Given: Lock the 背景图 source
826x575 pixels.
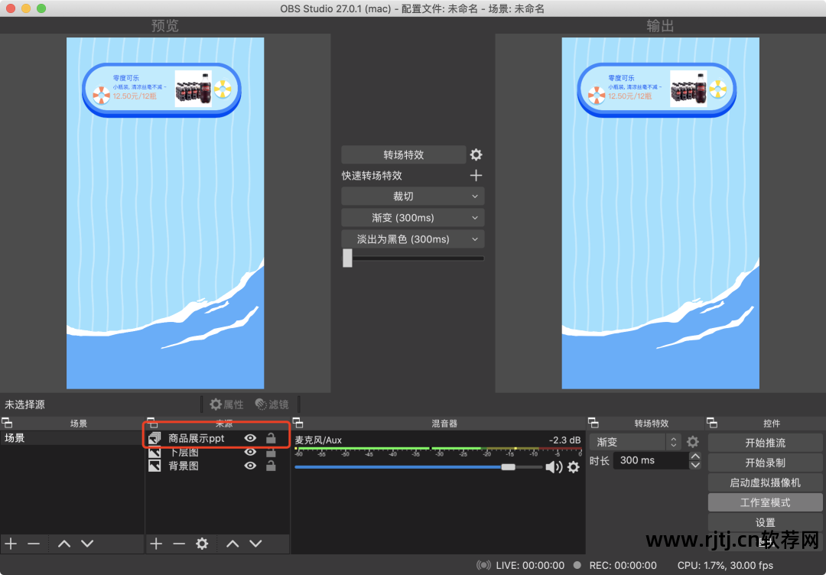Looking at the screenshot, I should coord(271,466).
